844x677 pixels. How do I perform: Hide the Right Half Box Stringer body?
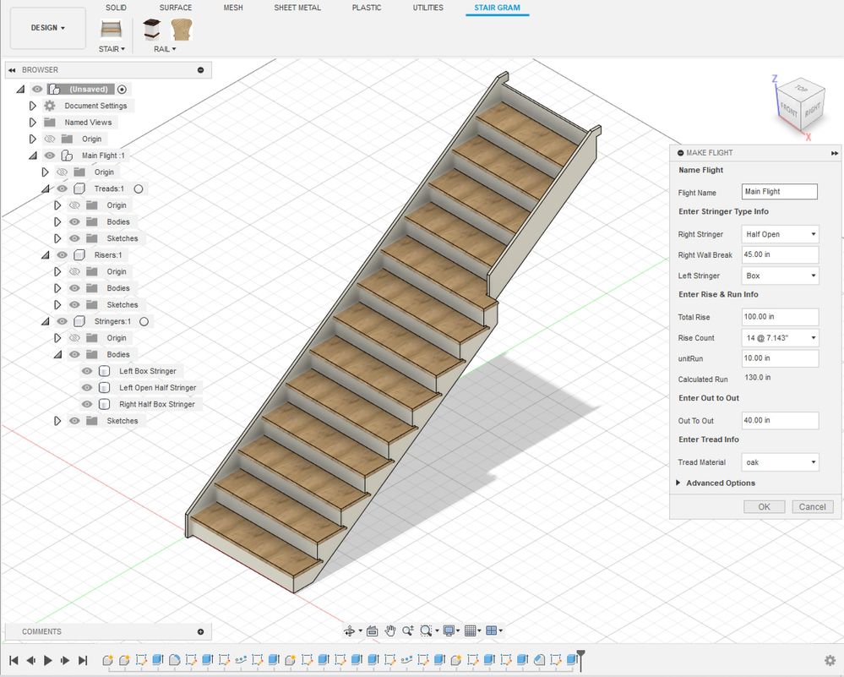click(87, 404)
